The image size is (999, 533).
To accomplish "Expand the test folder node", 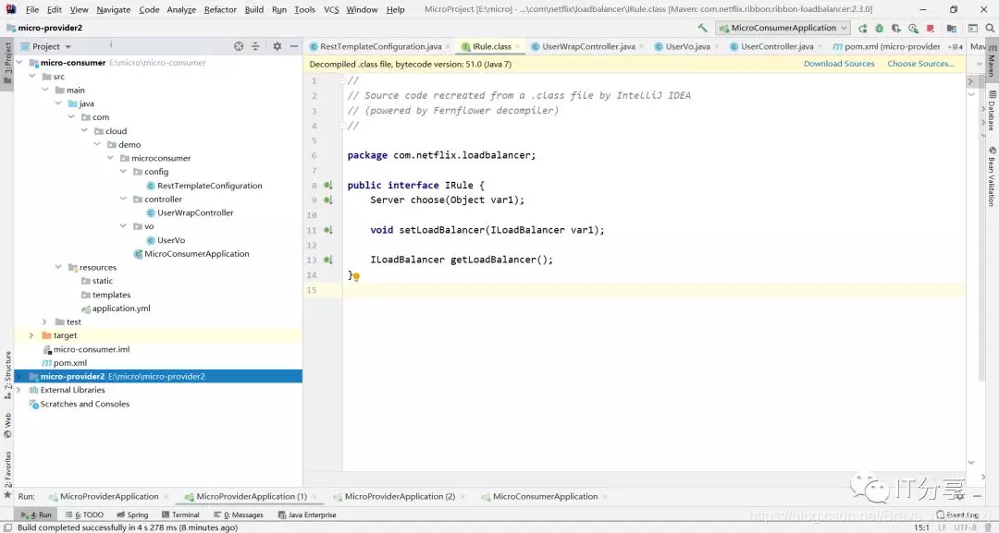I will (x=44, y=321).
